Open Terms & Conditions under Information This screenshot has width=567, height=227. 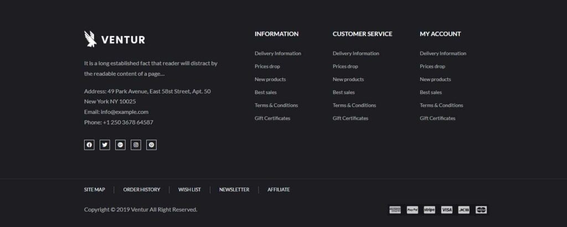point(276,105)
